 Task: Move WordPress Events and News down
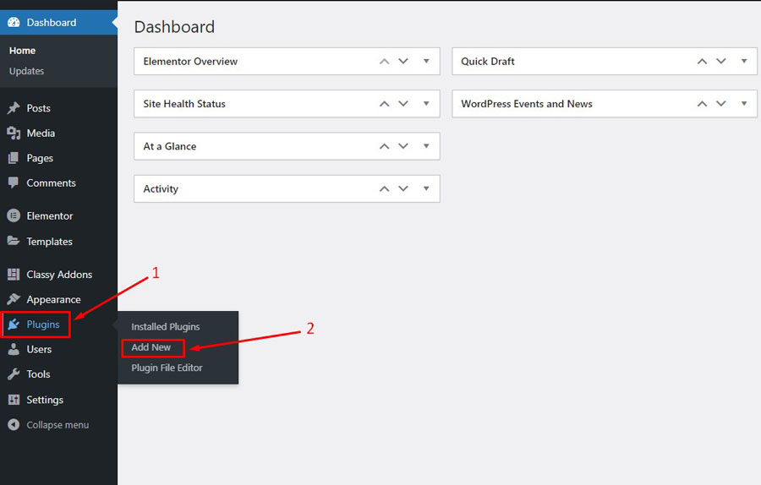[x=721, y=104]
